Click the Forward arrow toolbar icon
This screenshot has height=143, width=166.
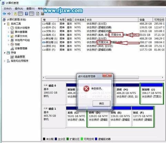tap(9, 14)
